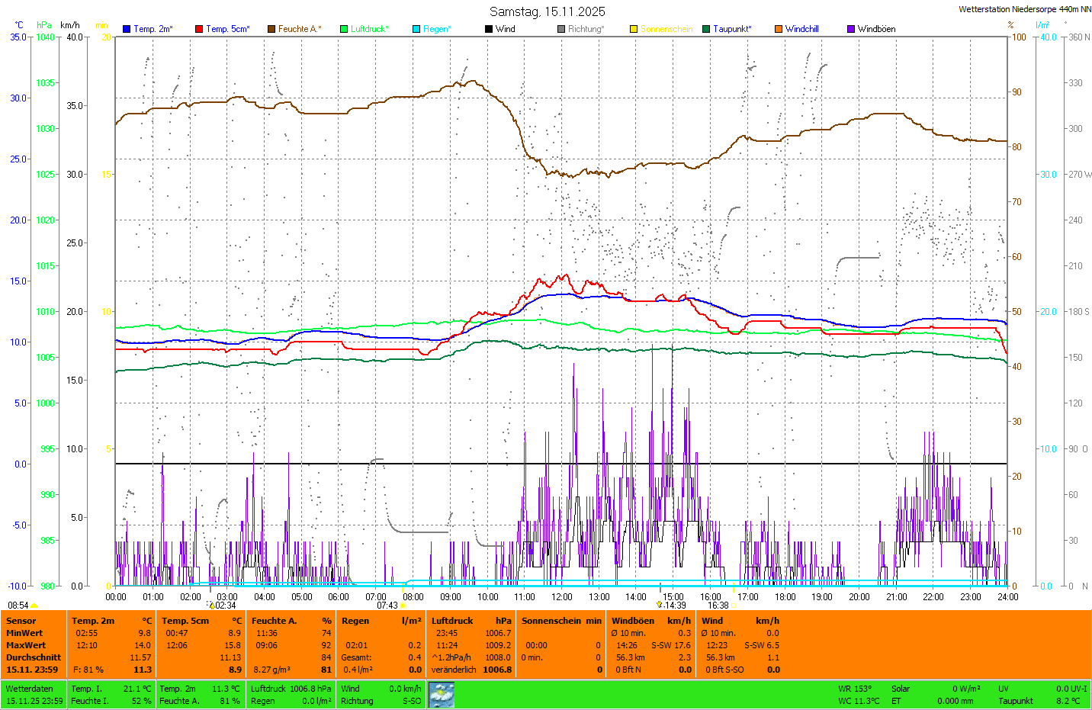Click the yellow Sonnenschein legend square
Viewport: 1092px width, 710px height.
click(x=634, y=29)
